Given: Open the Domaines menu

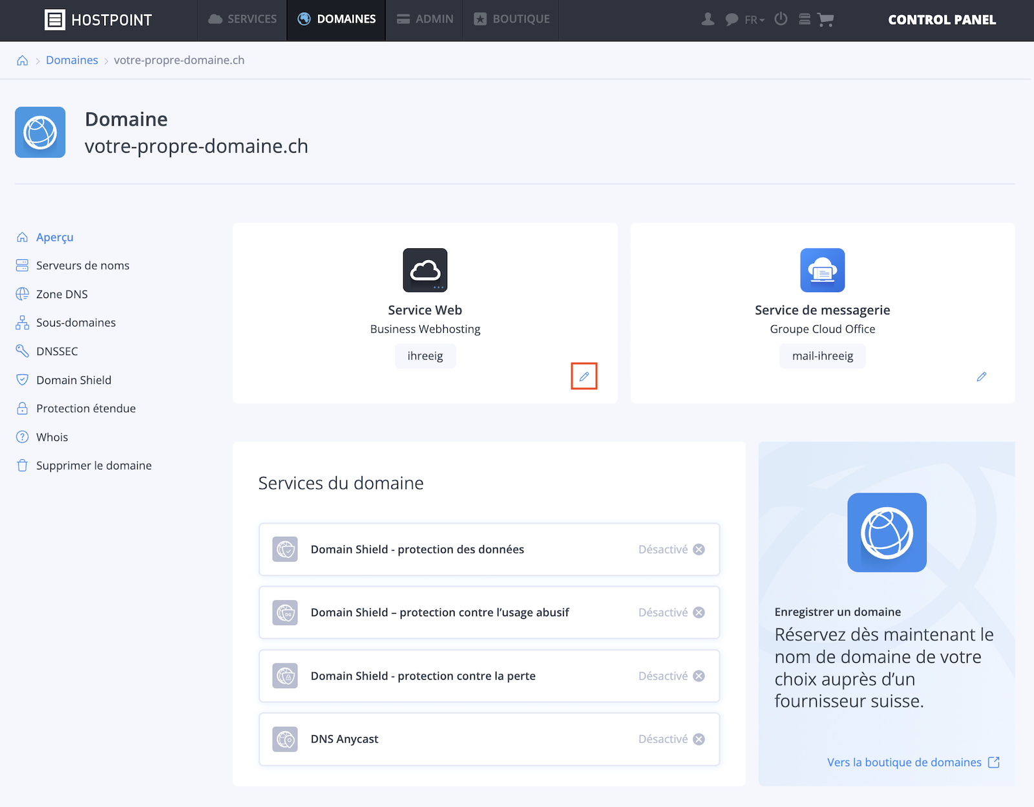Looking at the screenshot, I should (x=336, y=19).
